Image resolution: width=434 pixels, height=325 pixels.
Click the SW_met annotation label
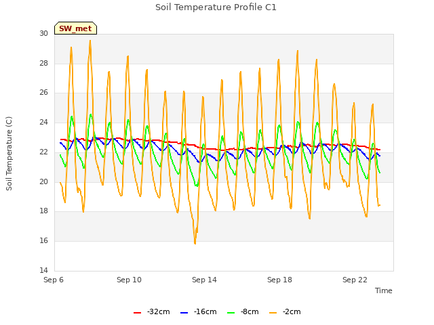75,28
